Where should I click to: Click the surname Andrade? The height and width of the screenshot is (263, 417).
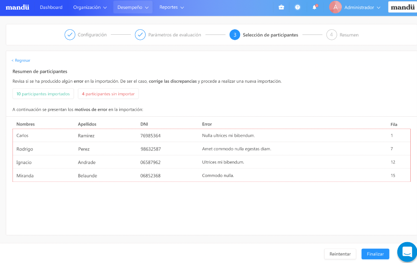tap(87, 162)
